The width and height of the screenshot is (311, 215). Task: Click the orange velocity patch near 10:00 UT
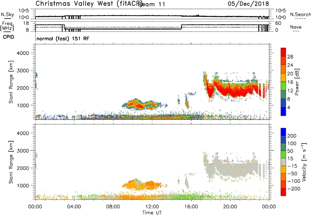coord(142,185)
